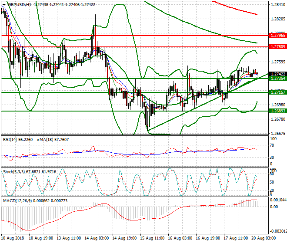Select the red 1.27805 price level tag
287x243 pixels.
(277, 46)
